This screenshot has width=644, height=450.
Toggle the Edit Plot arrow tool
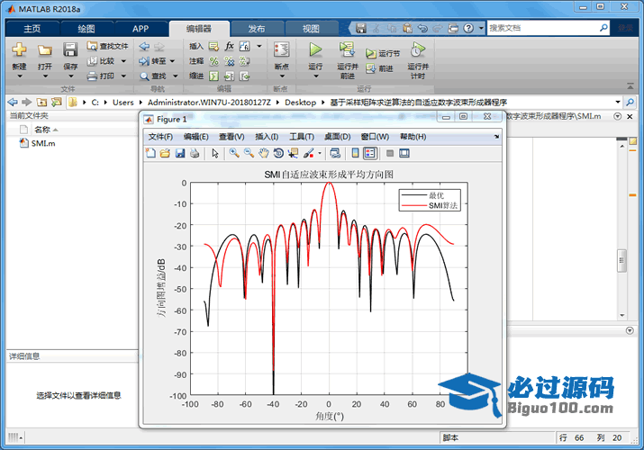[215, 153]
